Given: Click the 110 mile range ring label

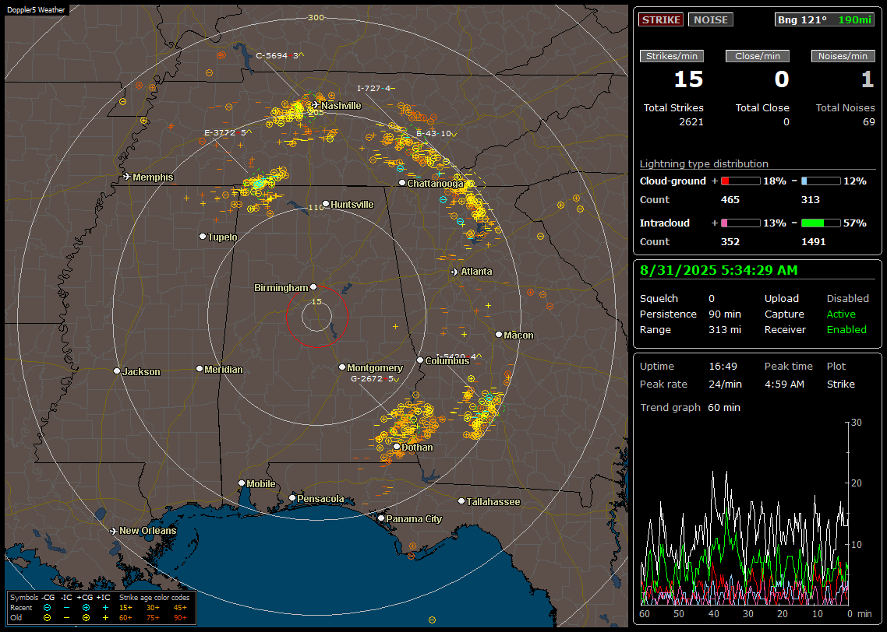Looking at the screenshot, I should [316, 207].
